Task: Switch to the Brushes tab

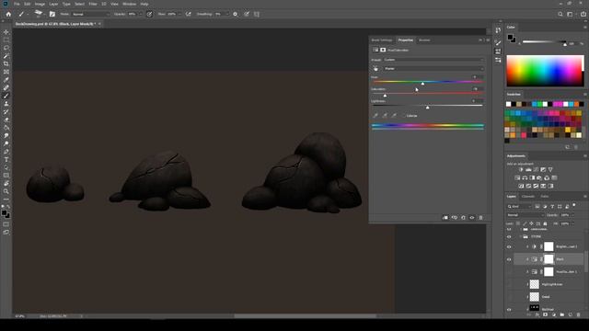Action: [x=424, y=40]
